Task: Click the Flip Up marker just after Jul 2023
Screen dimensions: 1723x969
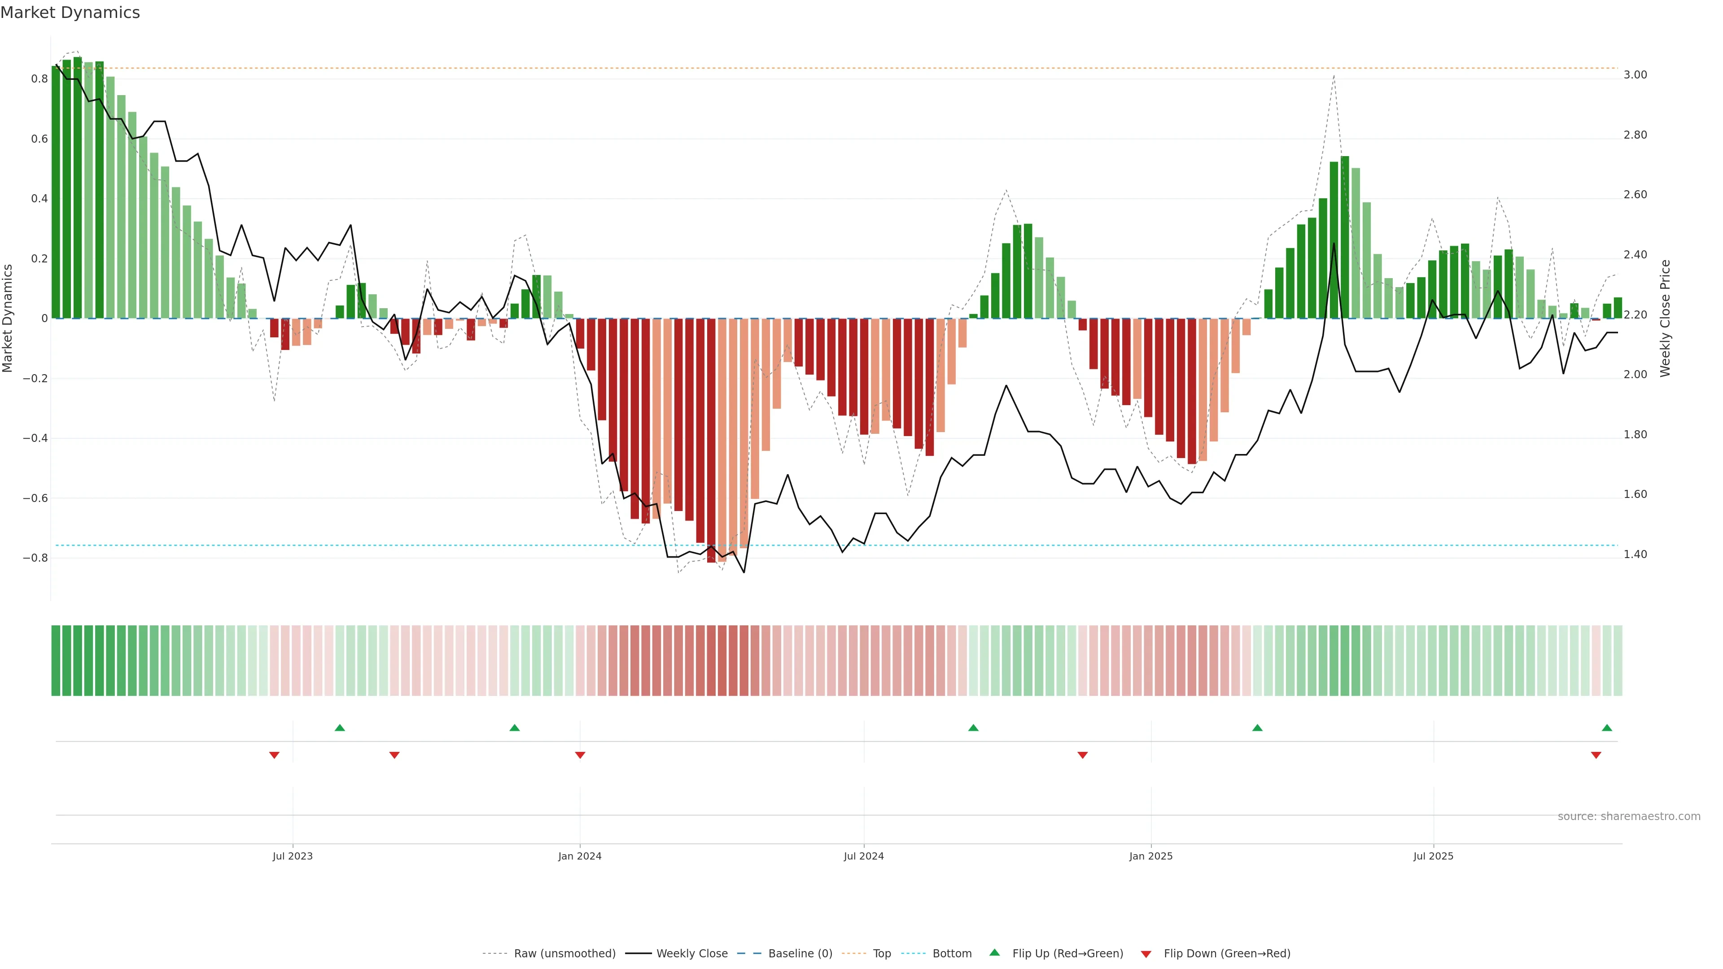Action: (x=340, y=728)
